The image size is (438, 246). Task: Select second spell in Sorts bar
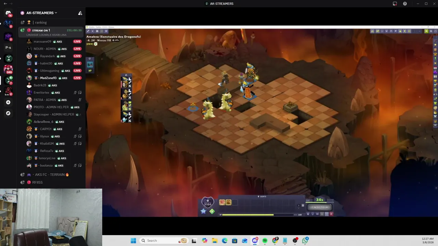228,203
